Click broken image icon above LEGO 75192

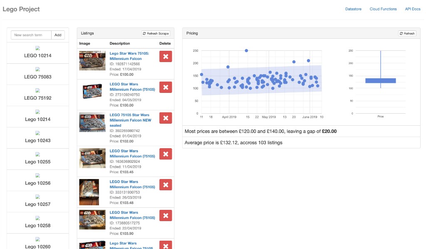(38, 90)
